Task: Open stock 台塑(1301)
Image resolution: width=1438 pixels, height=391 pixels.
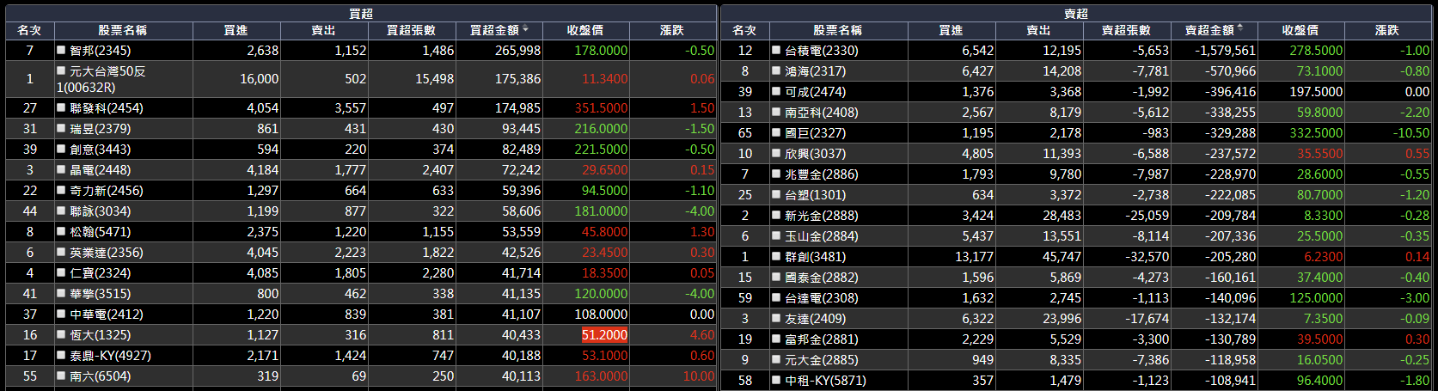Action: click(x=815, y=194)
